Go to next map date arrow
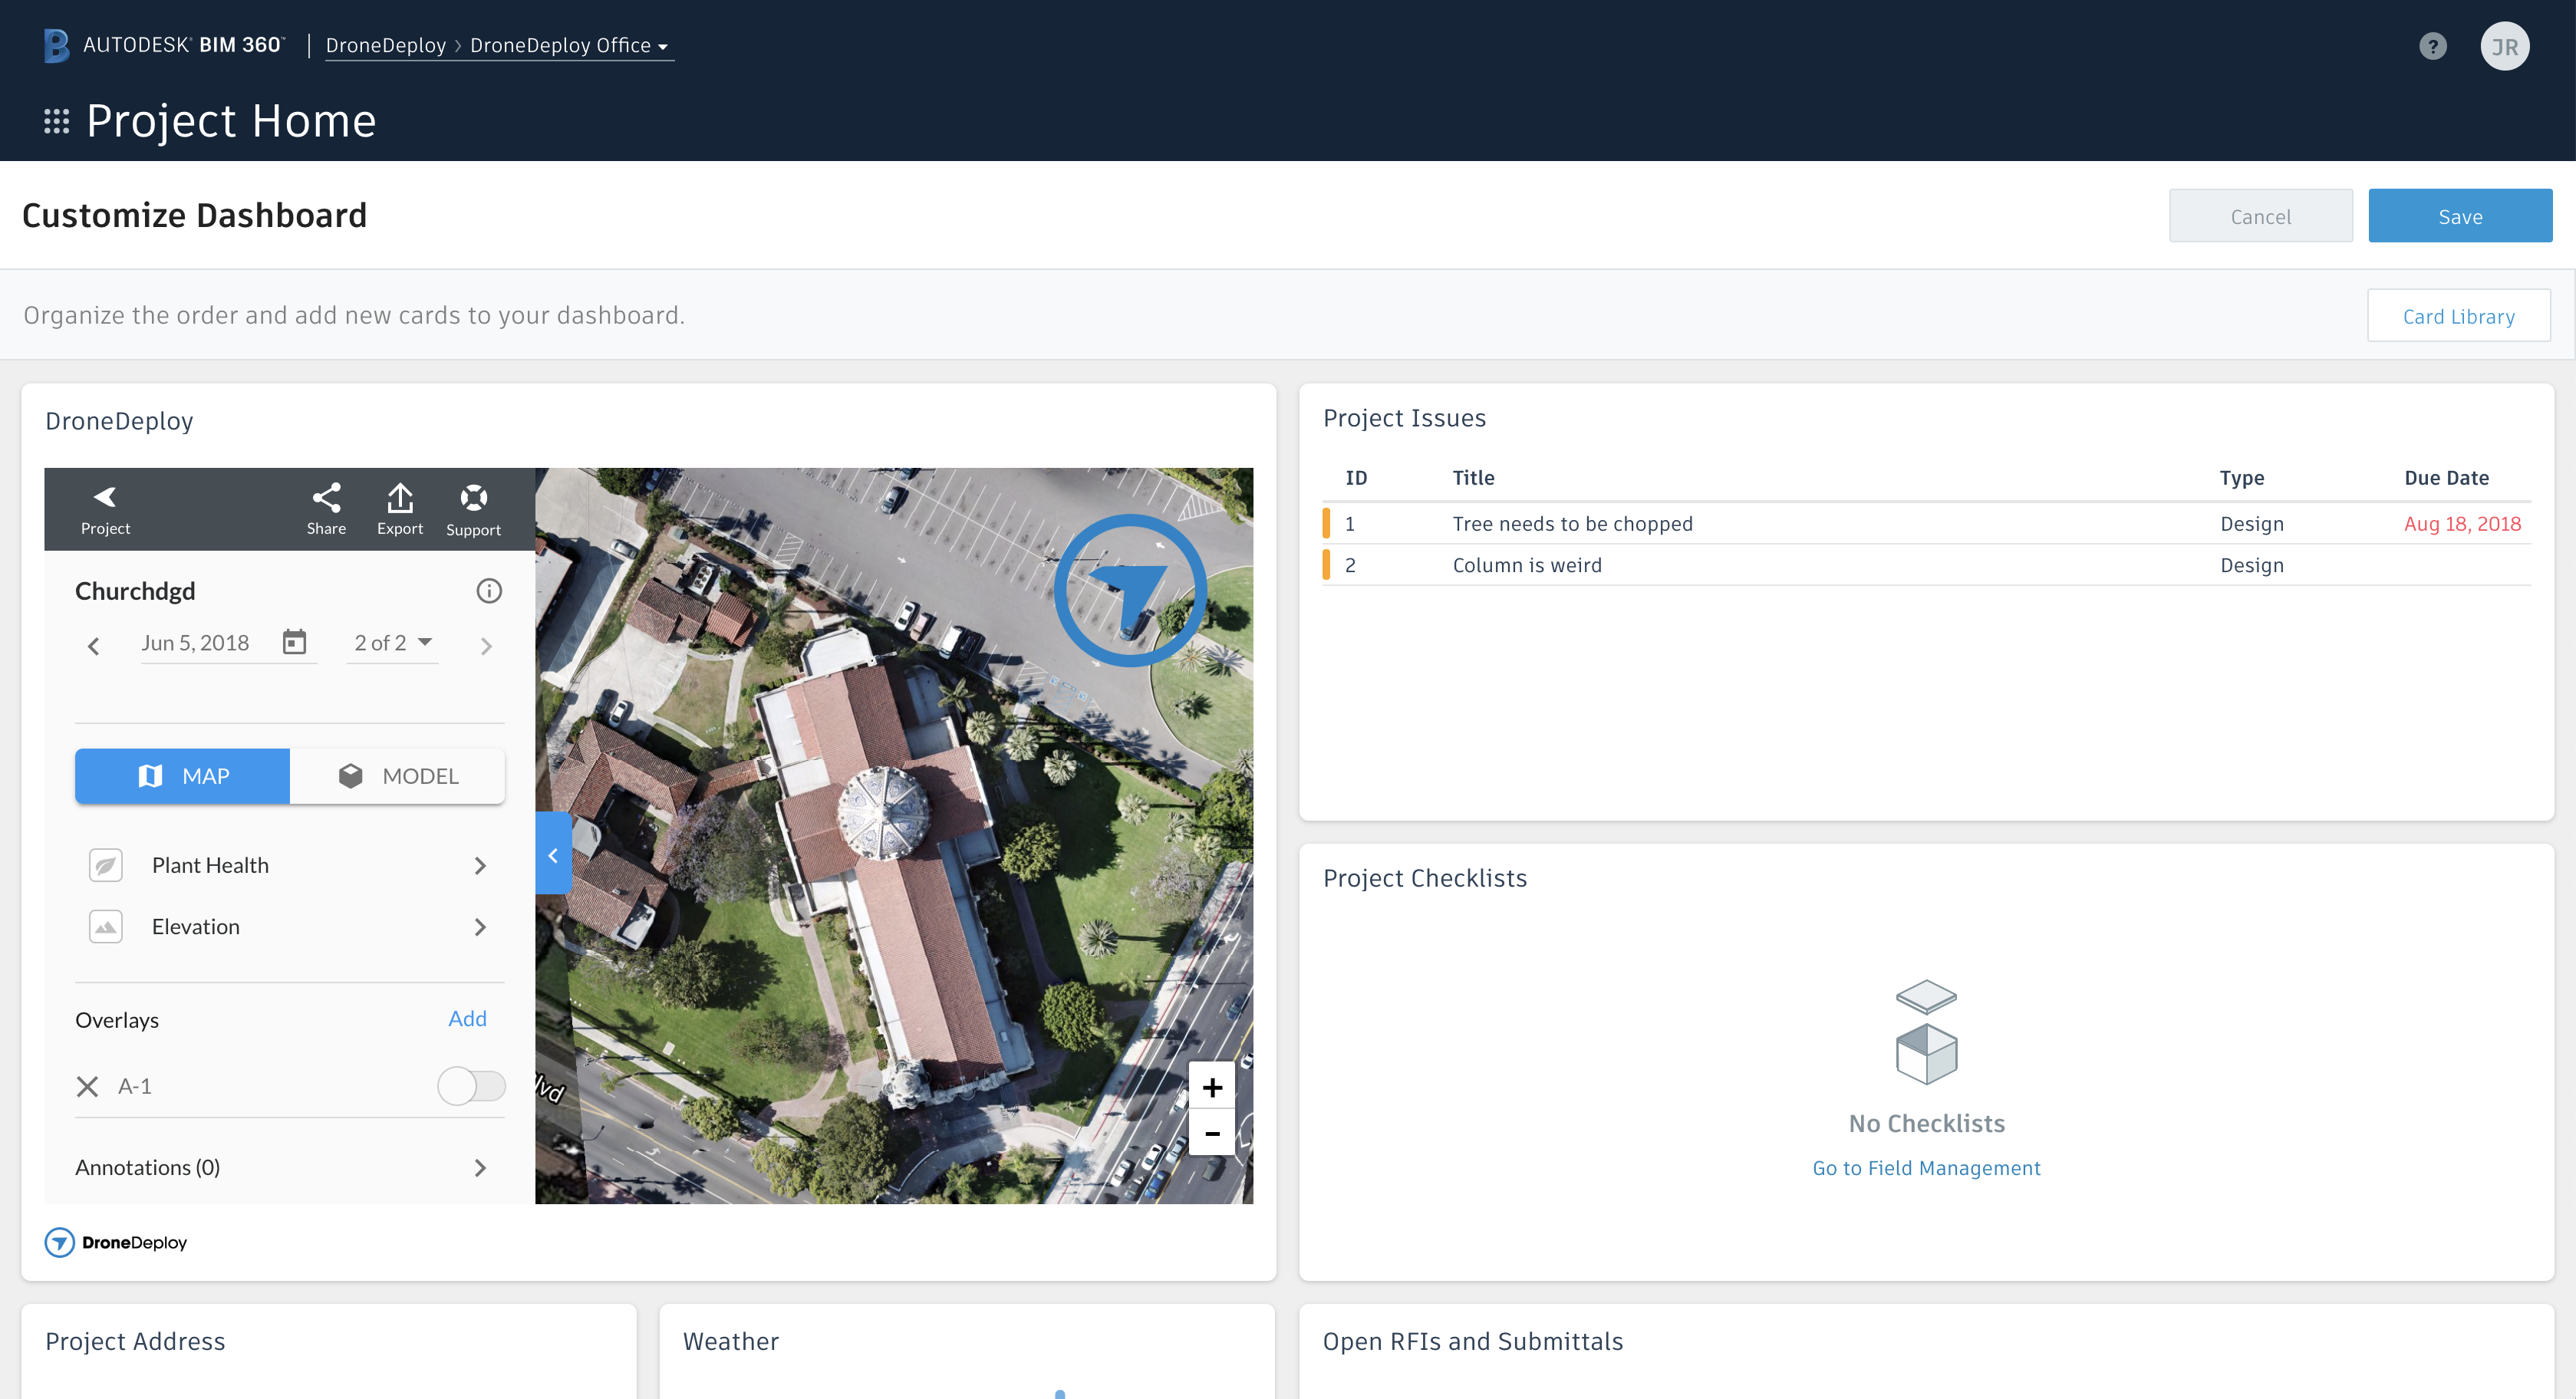Image resolution: width=2576 pixels, height=1399 pixels. point(486,646)
